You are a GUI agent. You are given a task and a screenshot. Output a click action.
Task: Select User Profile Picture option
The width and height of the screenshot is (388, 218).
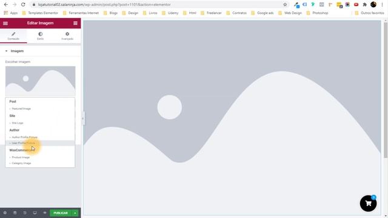[40, 143]
